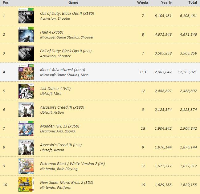Open the Pokemon Black / White Version 2 cover thumbnail
200x194 pixels.
click(x=26, y=166)
